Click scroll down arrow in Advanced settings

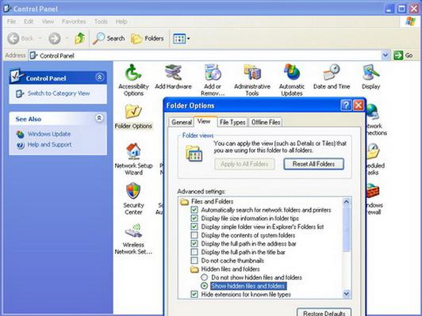(347, 294)
